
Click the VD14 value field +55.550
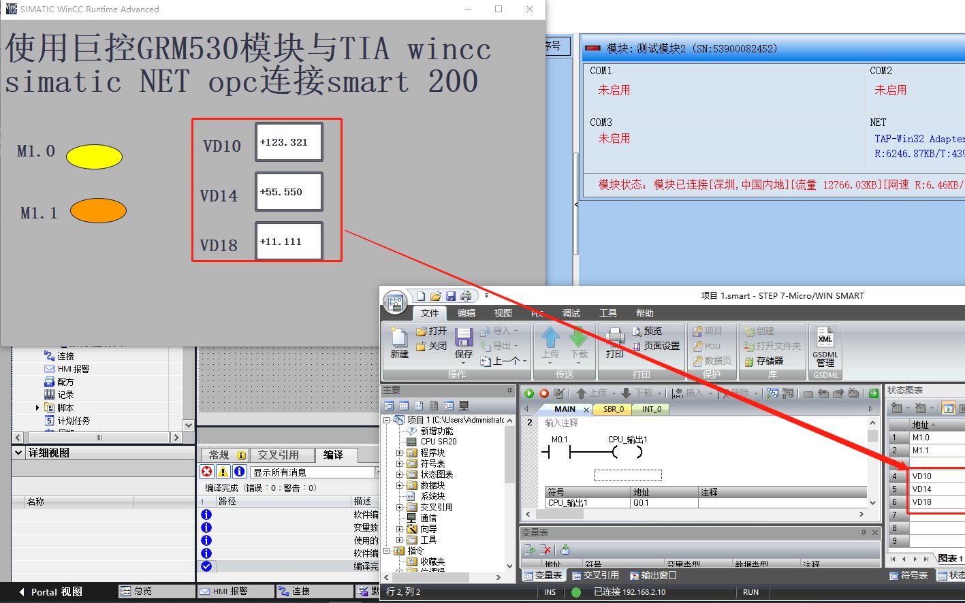coord(289,192)
